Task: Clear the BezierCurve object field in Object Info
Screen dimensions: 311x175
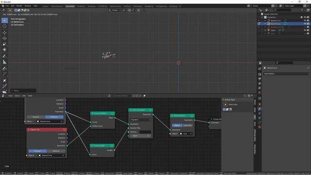Action: tap(62, 121)
